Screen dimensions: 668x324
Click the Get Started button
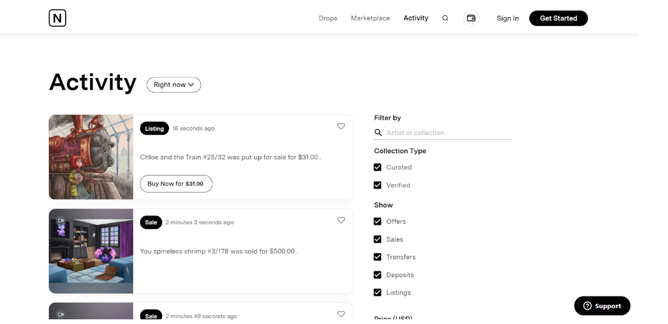[x=558, y=18]
